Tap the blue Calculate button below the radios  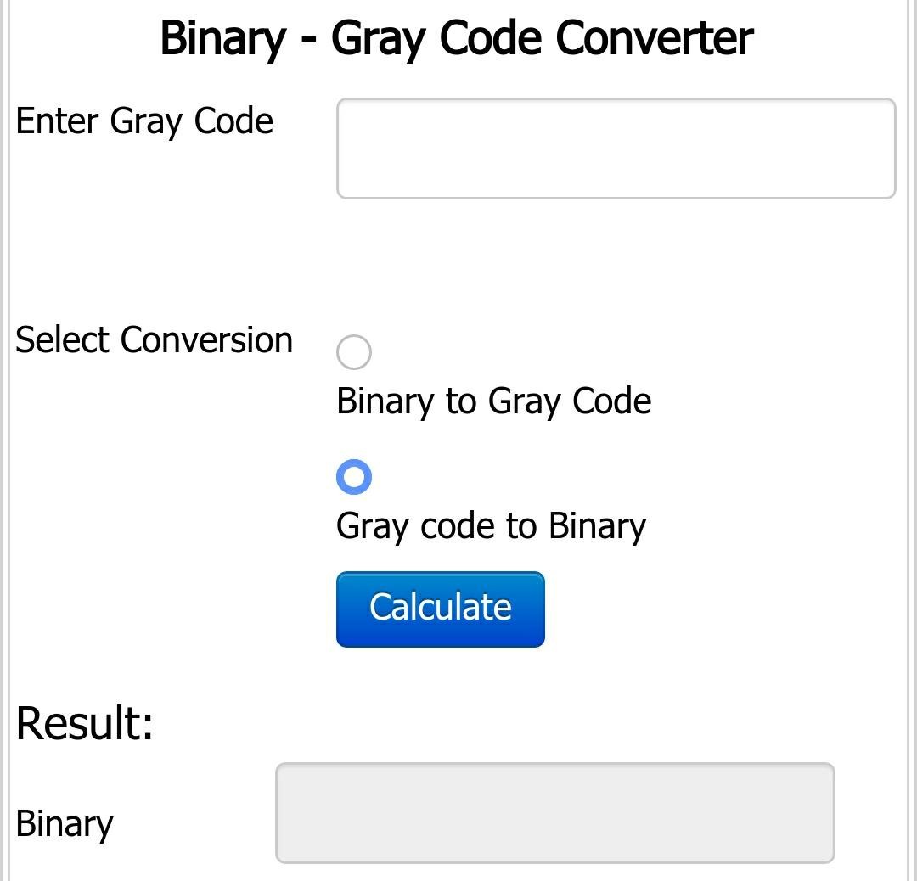(x=440, y=608)
